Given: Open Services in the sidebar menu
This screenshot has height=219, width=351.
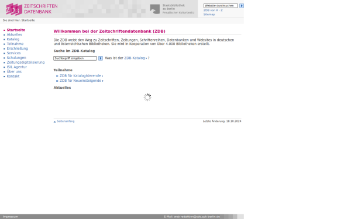Looking at the screenshot, I should (13, 53).
